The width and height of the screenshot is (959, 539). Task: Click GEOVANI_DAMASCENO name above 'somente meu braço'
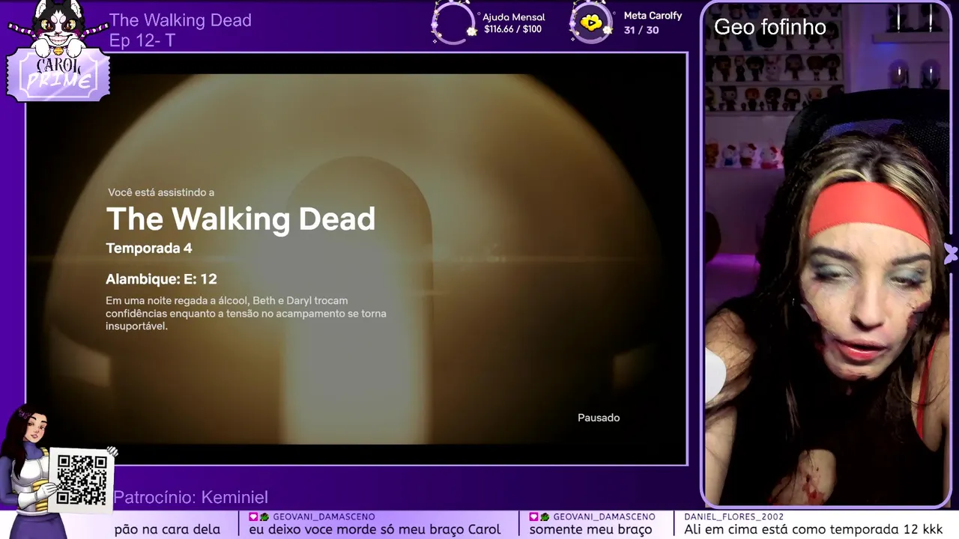(604, 517)
